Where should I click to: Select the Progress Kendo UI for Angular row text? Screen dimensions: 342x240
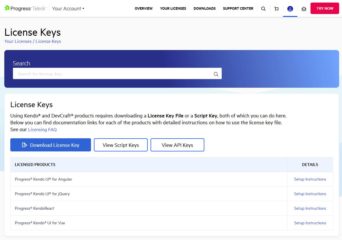pos(44,179)
